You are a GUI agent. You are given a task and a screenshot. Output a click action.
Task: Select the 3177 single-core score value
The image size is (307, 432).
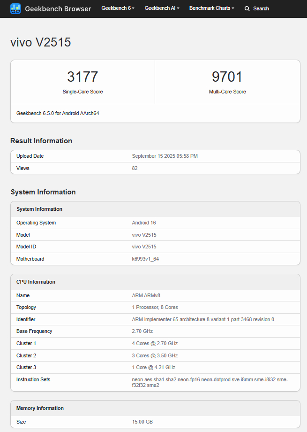tap(82, 77)
